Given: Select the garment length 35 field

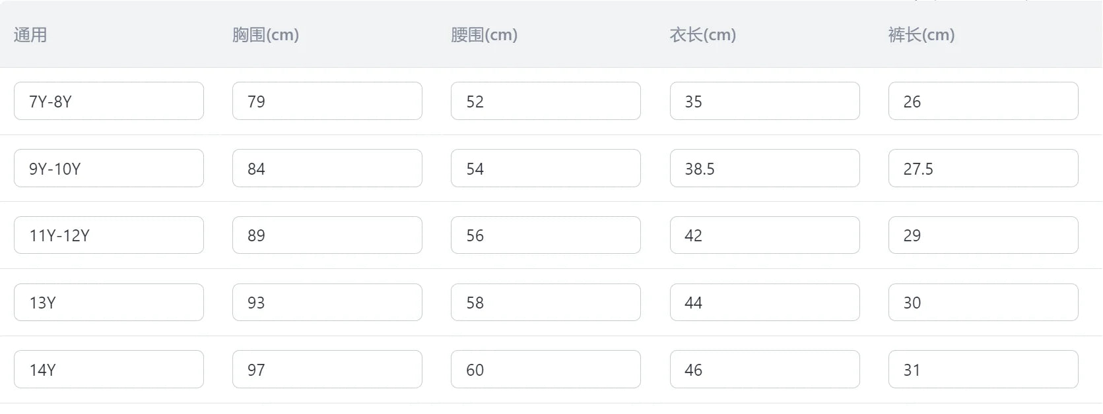Looking at the screenshot, I should [764, 101].
